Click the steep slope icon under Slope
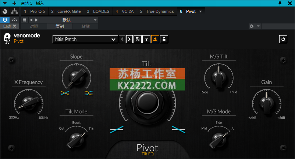The image size is (295, 159). [89, 93]
